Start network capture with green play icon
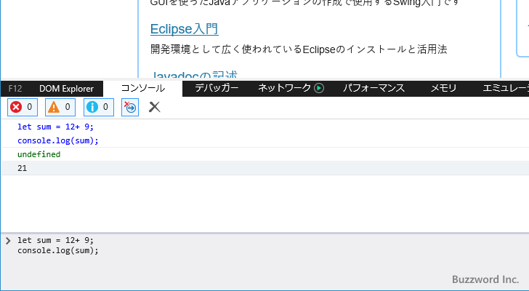 click(319, 88)
